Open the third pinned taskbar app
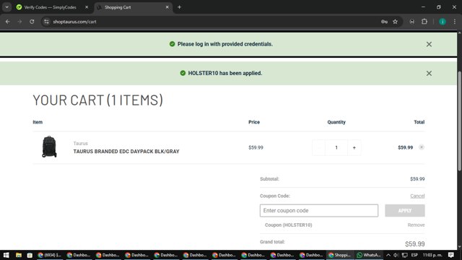Viewport: 462px width, 260px height. pyautogui.click(x=30, y=255)
